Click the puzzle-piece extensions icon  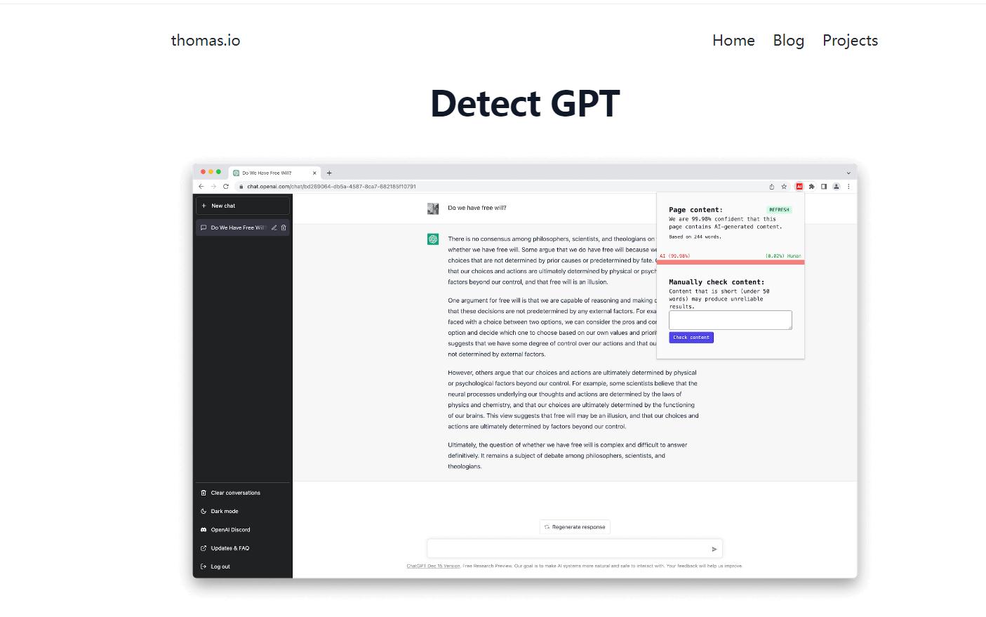(811, 187)
